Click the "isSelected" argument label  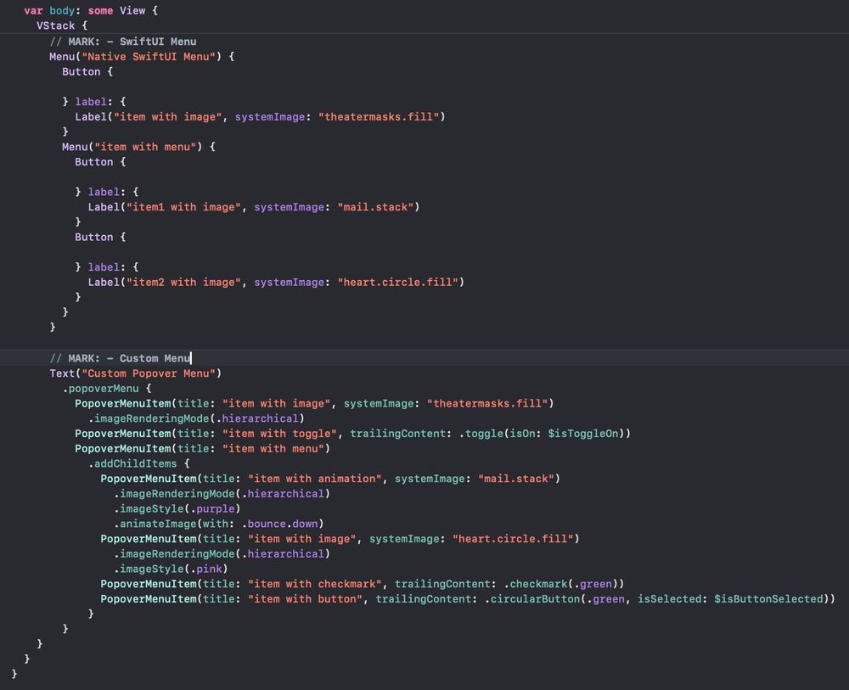pos(669,600)
